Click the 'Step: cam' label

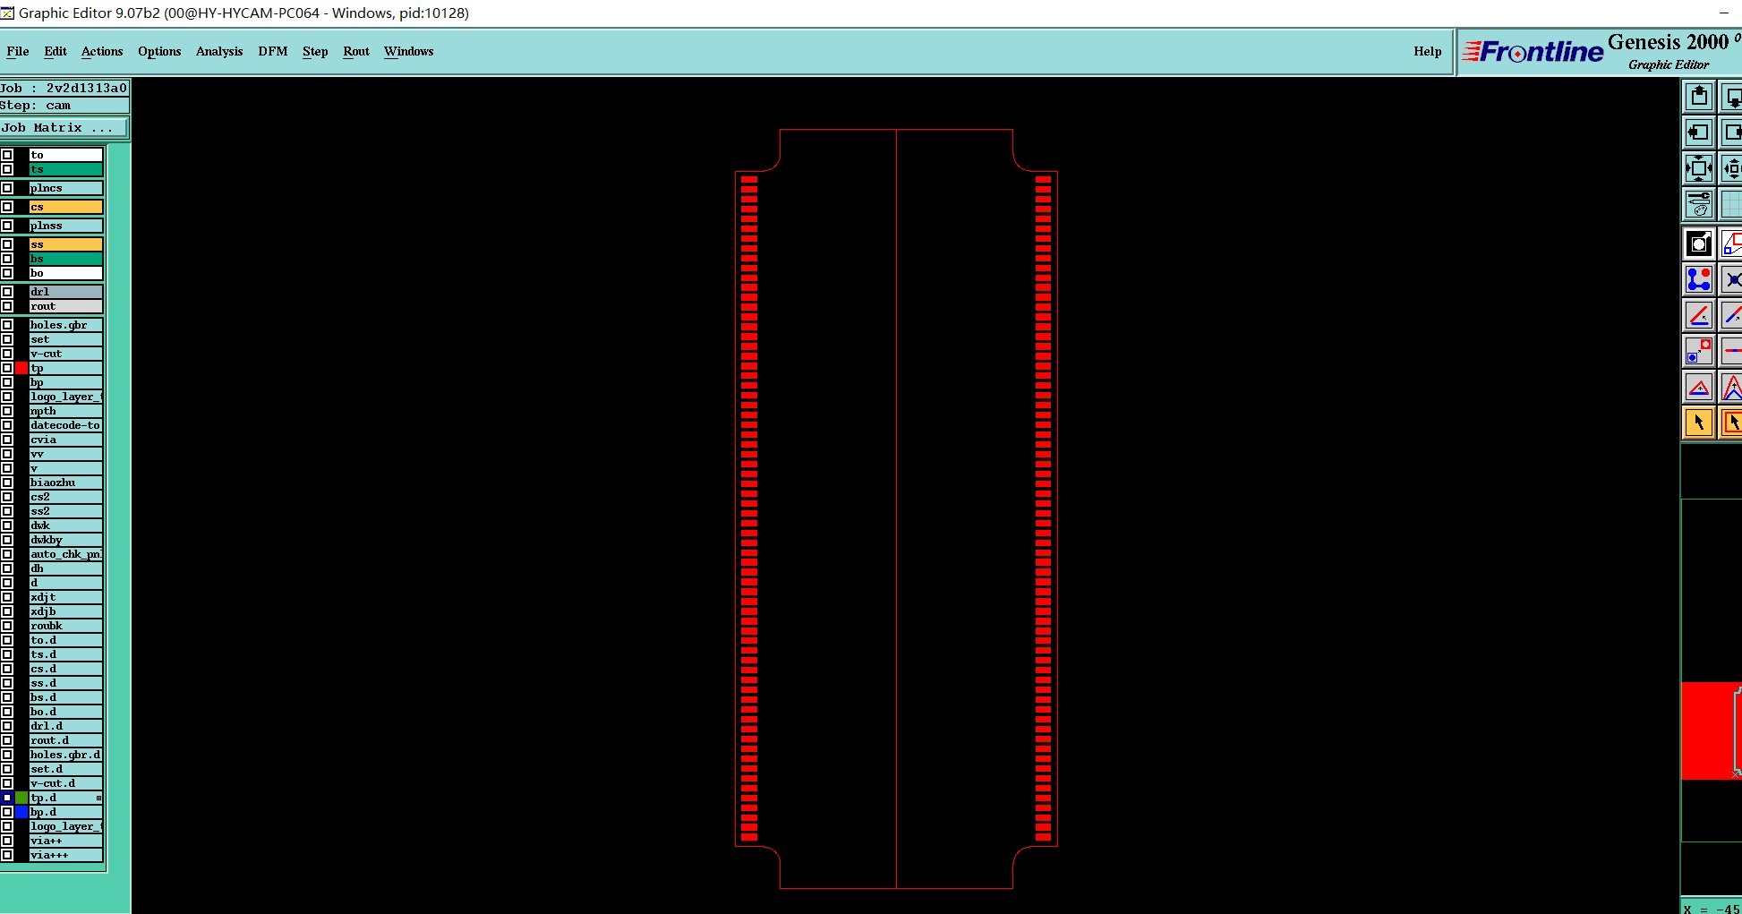tap(64, 105)
